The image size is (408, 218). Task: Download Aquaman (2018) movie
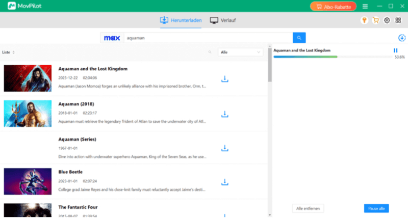224,114
